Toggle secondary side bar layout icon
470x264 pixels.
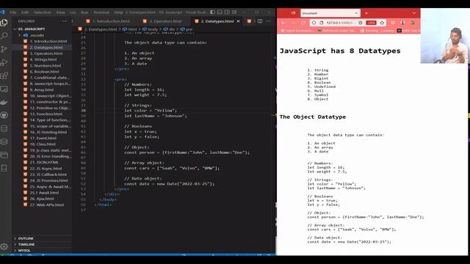tap(227, 12)
